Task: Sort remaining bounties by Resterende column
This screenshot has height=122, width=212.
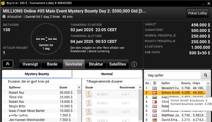Action: click(128, 87)
